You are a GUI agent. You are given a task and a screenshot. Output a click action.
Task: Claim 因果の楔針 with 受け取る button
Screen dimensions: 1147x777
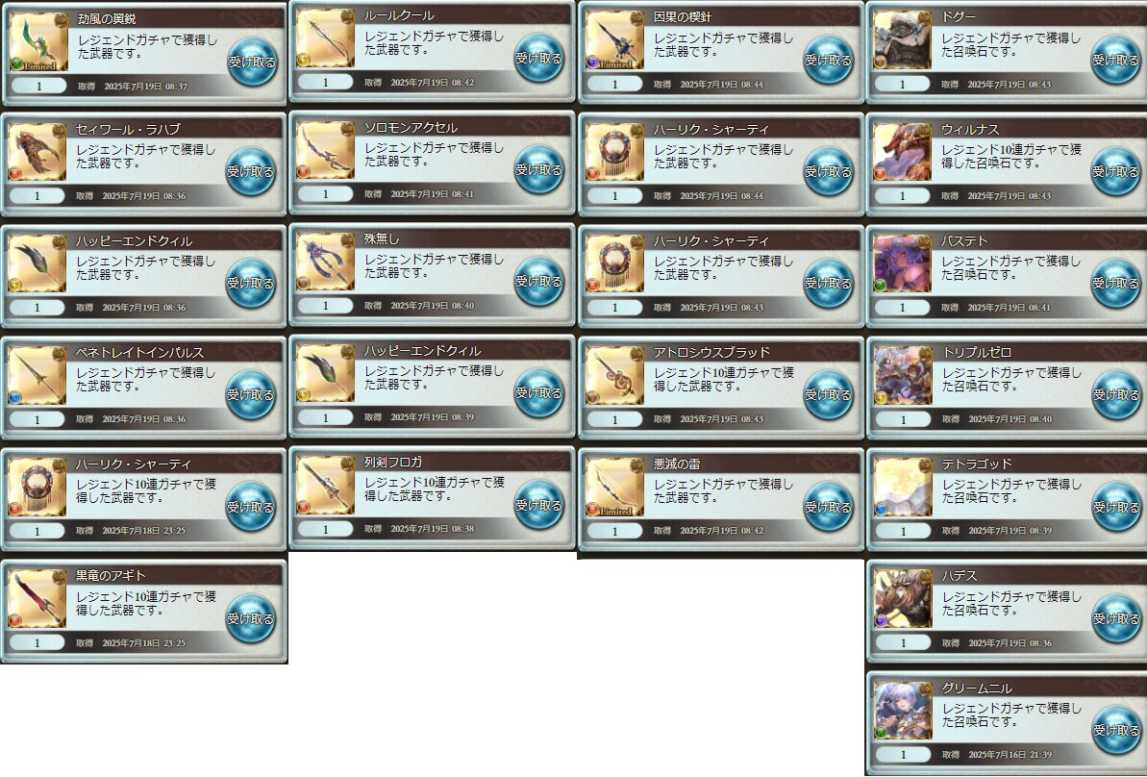[x=828, y=60]
